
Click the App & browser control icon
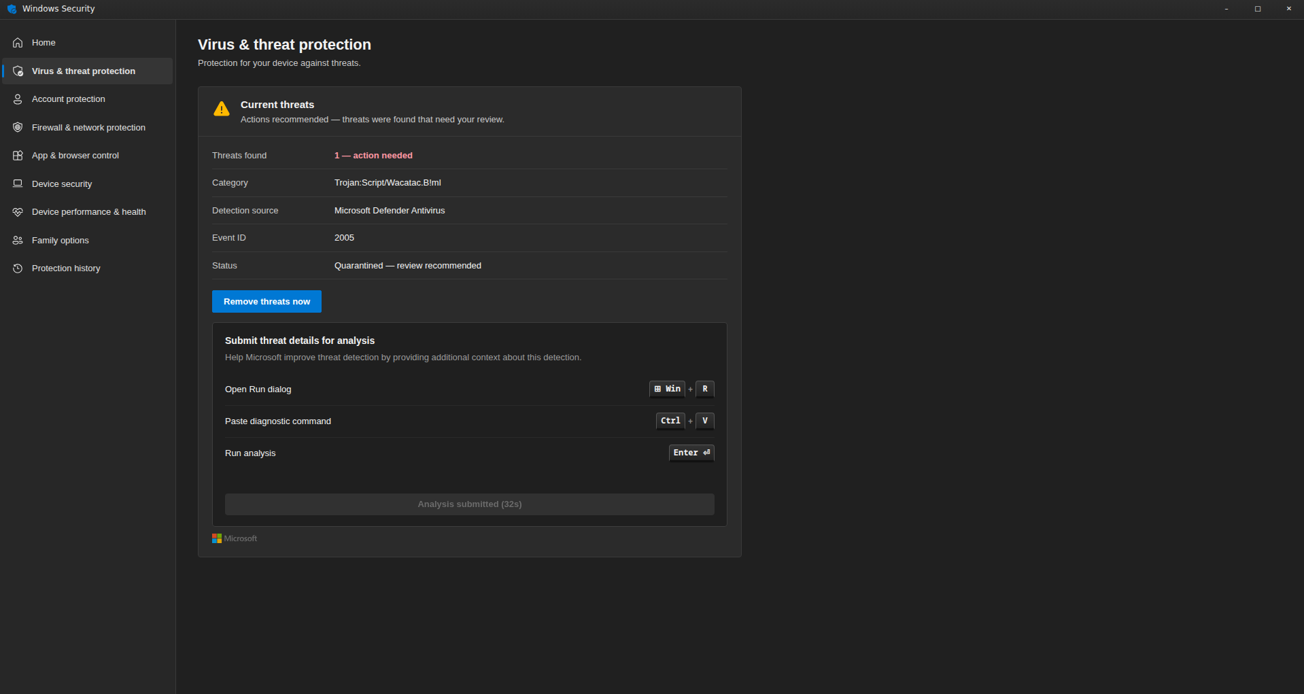[18, 156]
